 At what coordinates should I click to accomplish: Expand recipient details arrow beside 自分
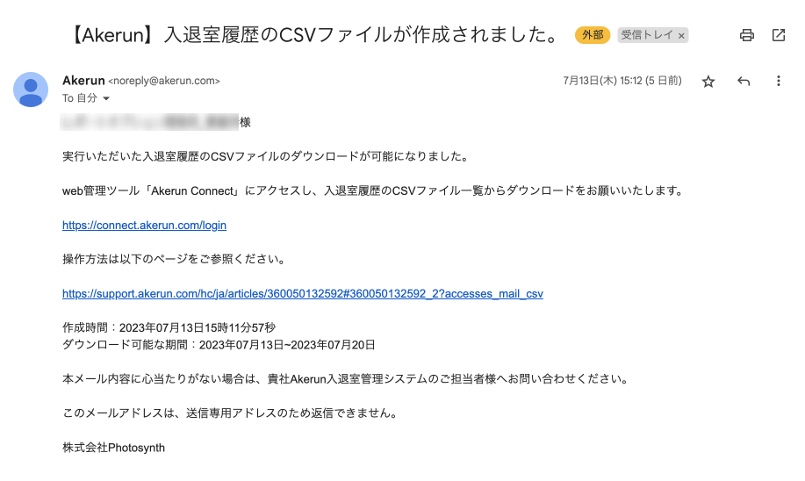point(106,98)
